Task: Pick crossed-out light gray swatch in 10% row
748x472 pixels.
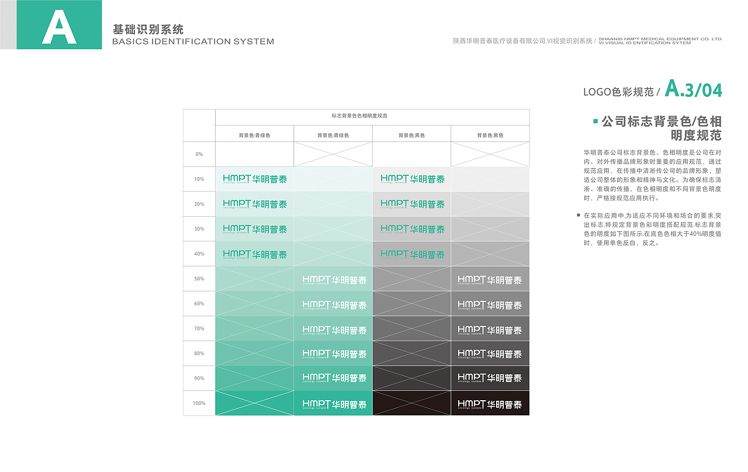Action: [490, 179]
